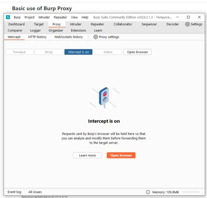Open the Burp menu
Screen dimensions: 207x198
17,17
